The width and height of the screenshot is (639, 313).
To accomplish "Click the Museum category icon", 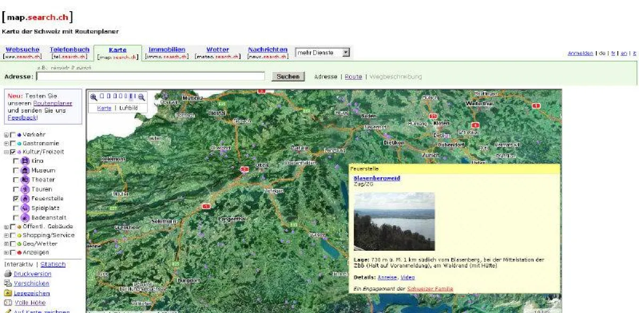I will pyautogui.click(x=24, y=170).
